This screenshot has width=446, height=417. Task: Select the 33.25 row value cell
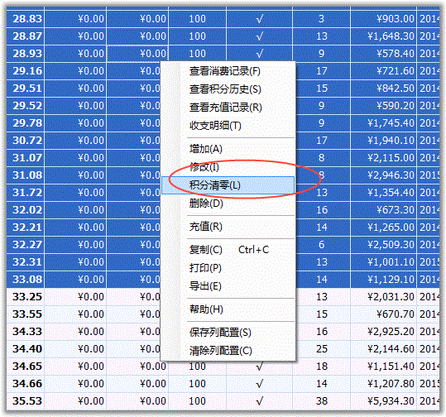[x=26, y=297]
